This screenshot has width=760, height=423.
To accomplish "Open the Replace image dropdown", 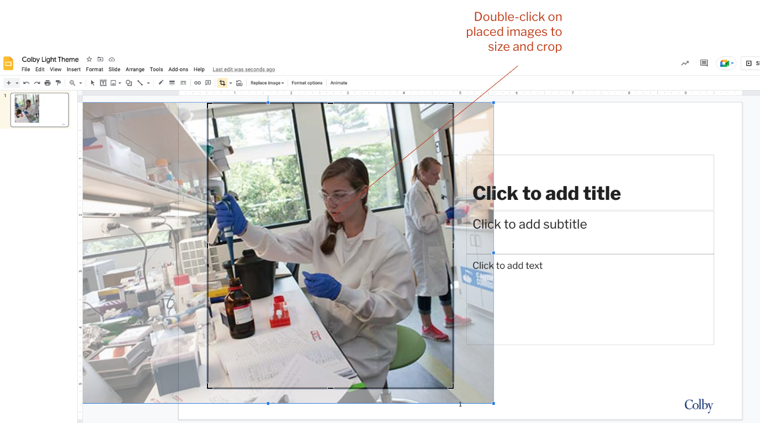I will point(267,83).
